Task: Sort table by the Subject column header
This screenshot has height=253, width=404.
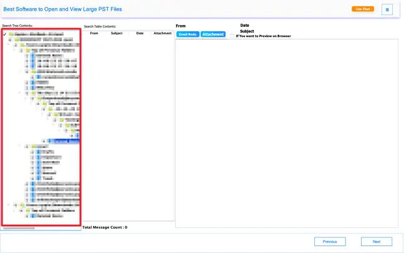Action: point(117,33)
